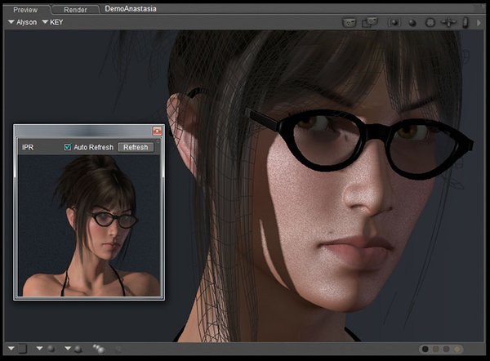Click the DemoAnastasia document title
The image size is (490, 361).
click(x=131, y=9)
